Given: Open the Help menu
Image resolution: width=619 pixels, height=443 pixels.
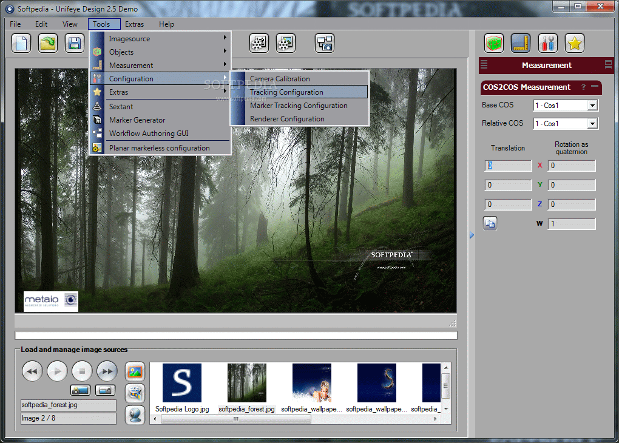Looking at the screenshot, I should click(x=166, y=24).
